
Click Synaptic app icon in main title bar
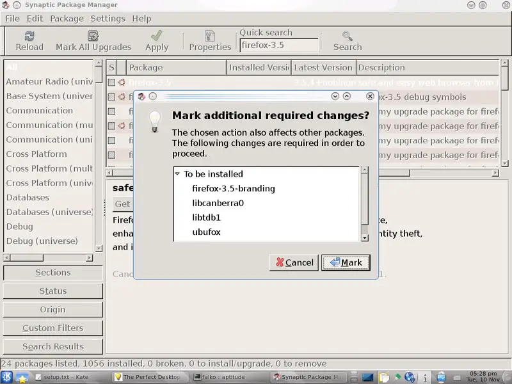(5, 5)
